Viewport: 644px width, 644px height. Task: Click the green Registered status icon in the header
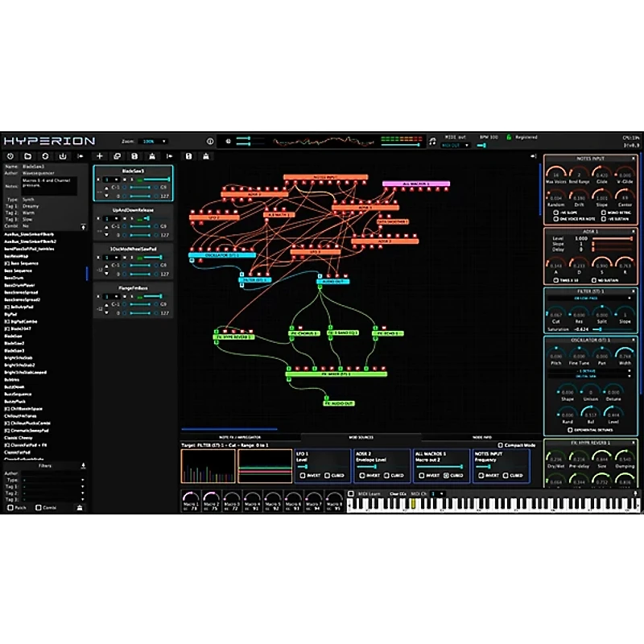510,135
